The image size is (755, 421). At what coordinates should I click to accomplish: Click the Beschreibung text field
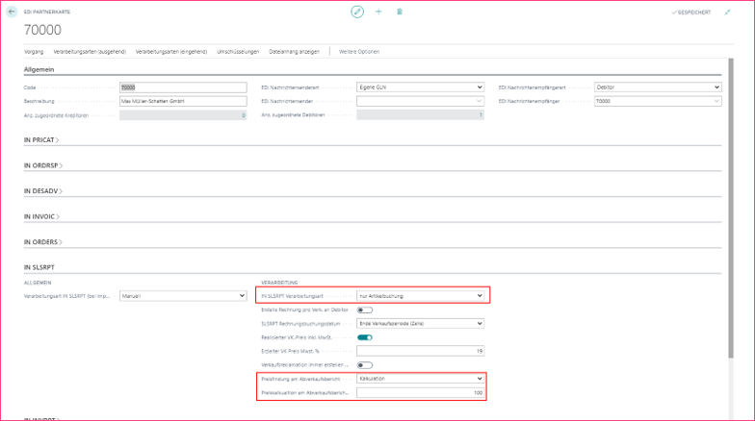[x=183, y=101]
